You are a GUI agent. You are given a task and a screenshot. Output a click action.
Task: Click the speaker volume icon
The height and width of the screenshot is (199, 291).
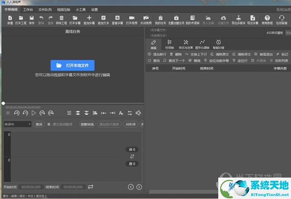pyautogui.click(x=138, y=113)
